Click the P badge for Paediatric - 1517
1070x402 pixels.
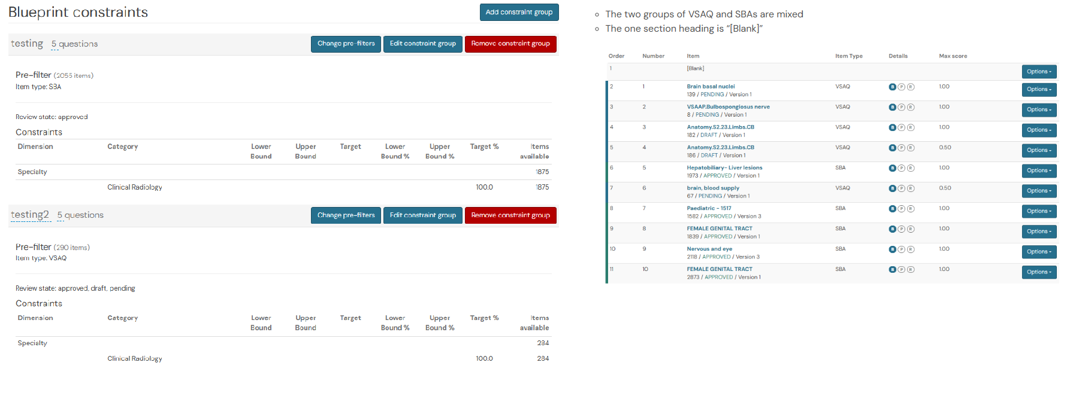point(901,209)
